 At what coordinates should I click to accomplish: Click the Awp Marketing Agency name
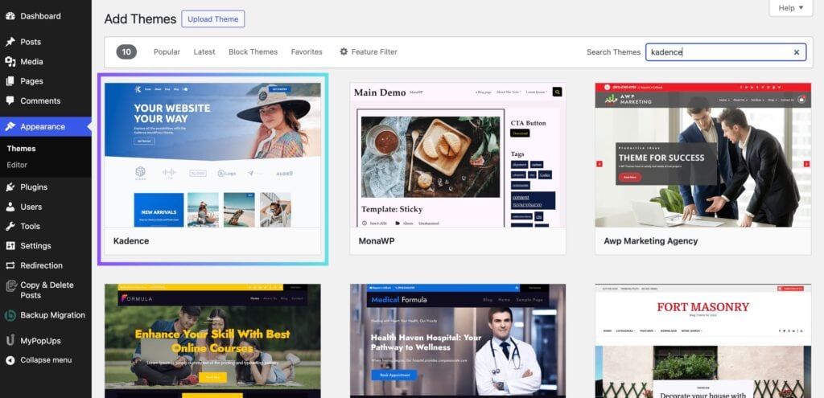(x=650, y=241)
